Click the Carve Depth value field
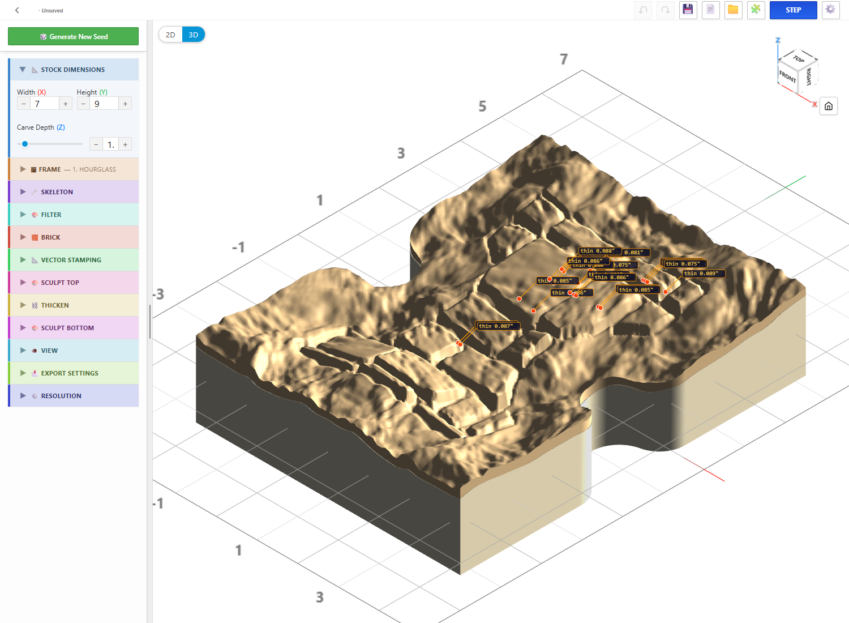 coord(110,144)
